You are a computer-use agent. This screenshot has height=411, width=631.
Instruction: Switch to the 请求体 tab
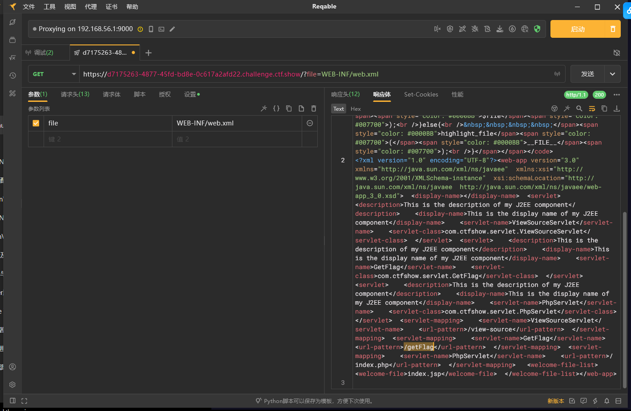point(112,94)
